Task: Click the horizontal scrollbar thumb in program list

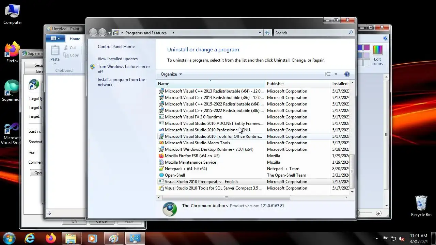Action: point(226,197)
